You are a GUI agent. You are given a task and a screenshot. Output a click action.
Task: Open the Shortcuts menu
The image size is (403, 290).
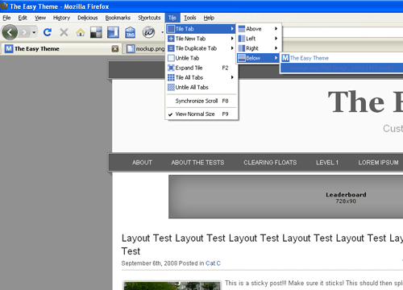click(x=149, y=18)
